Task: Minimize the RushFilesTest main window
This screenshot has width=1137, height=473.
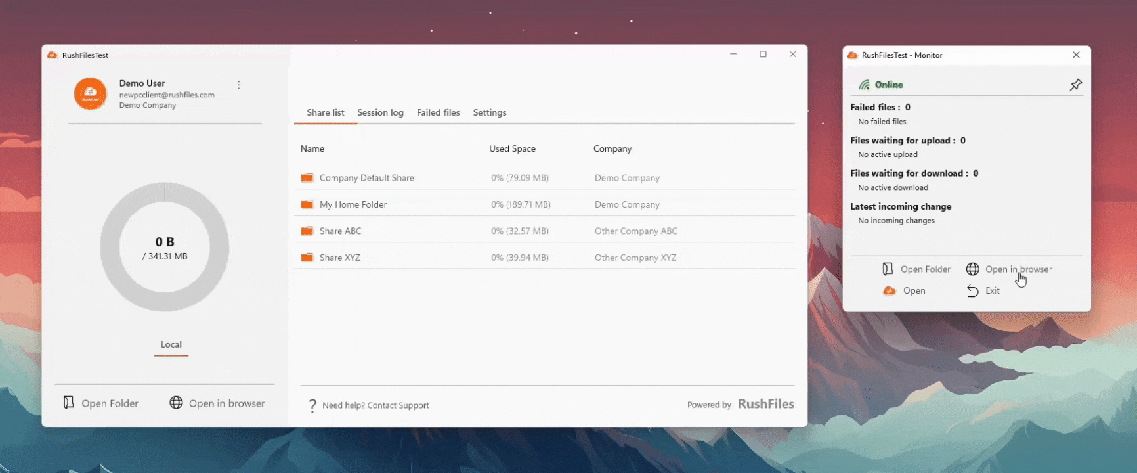Action: pos(733,55)
